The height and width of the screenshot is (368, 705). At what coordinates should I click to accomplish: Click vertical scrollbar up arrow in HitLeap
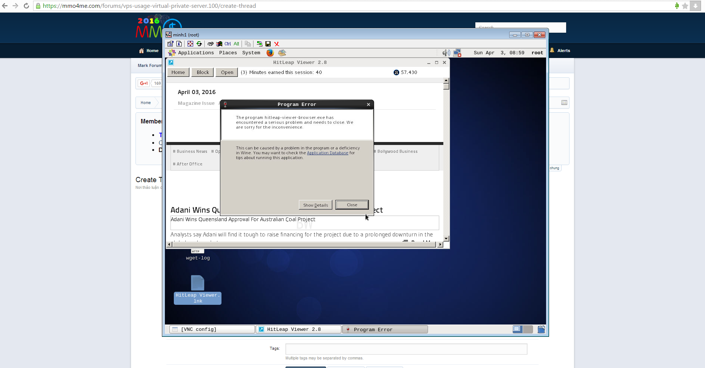point(446,81)
